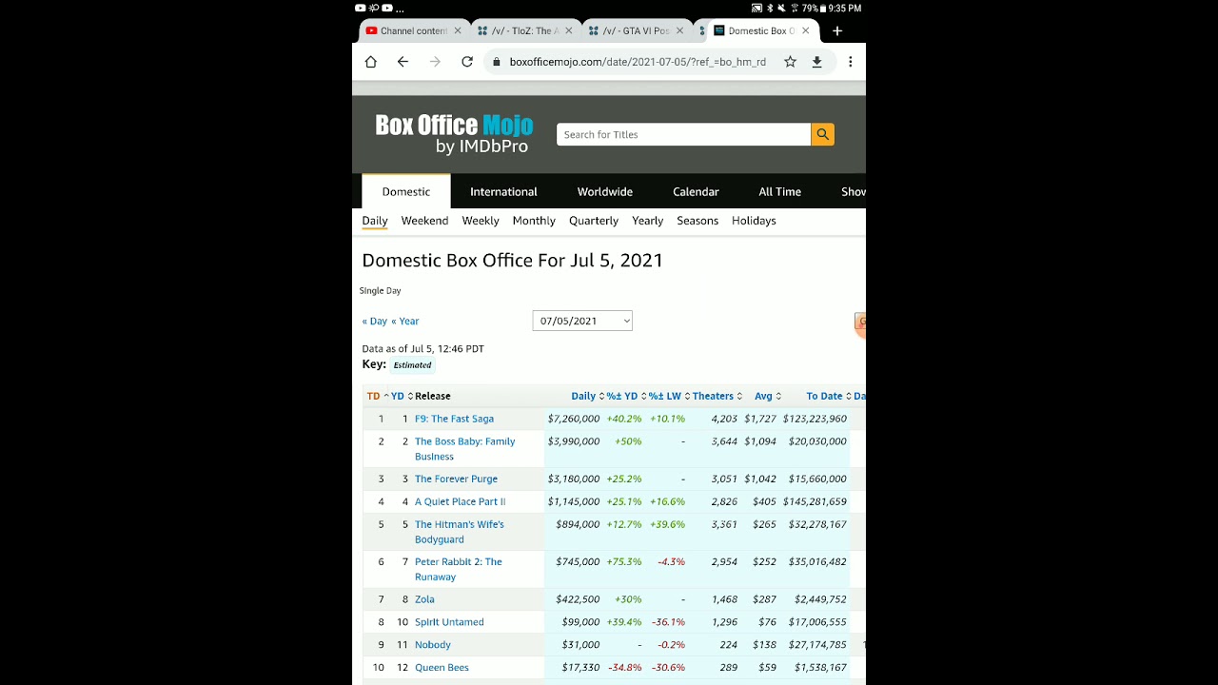Open the Seasons sub-menu link
The image size is (1218, 685).
697,221
